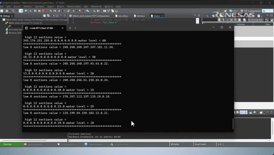
Task: Open the Run launch history dropdown arrow
Action: click(x=83, y=11)
